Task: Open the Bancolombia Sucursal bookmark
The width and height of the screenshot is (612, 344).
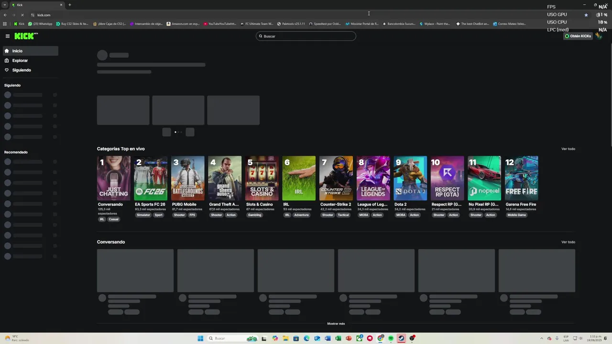Action: tap(399, 24)
